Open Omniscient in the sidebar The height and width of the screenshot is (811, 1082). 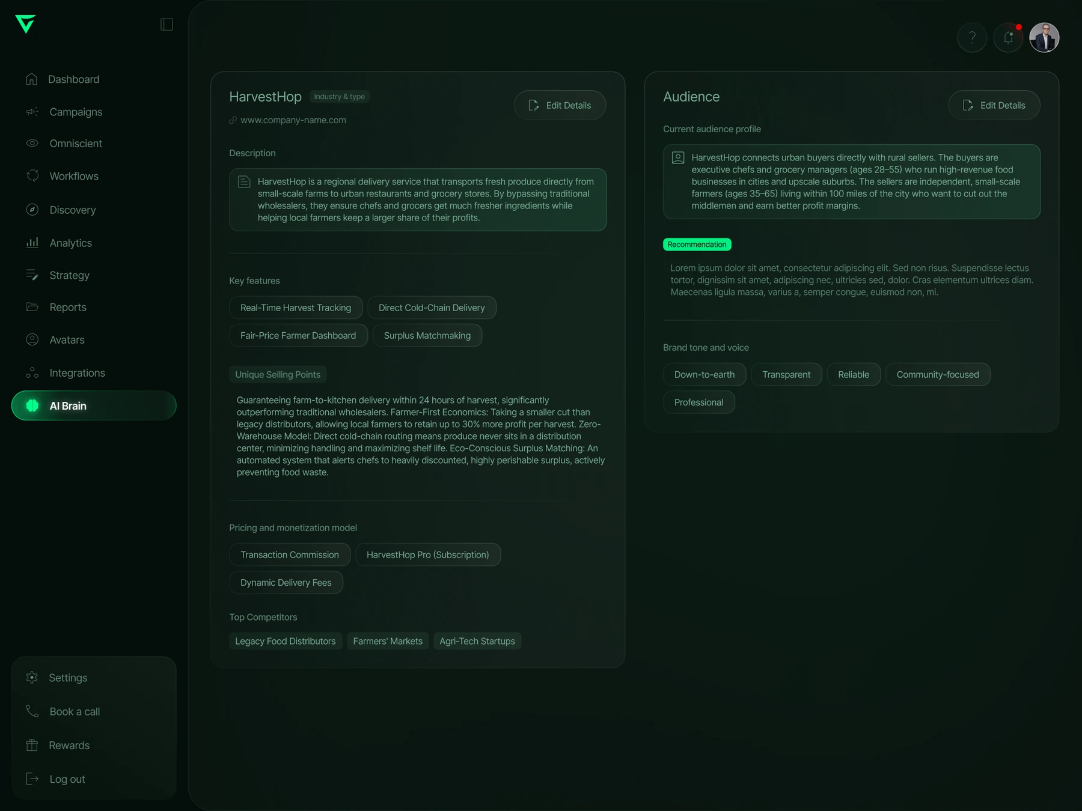[x=94, y=144]
